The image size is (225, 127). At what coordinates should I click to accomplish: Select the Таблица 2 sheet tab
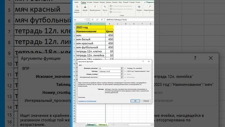(x=103, y=125)
